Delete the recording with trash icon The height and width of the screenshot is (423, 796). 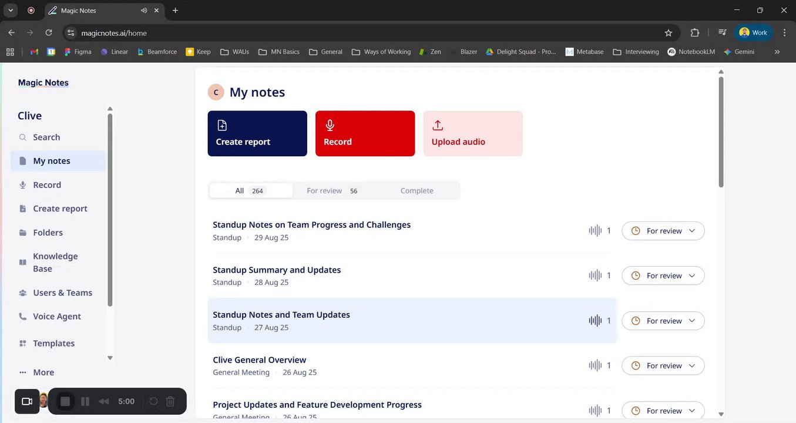pos(170,401)
